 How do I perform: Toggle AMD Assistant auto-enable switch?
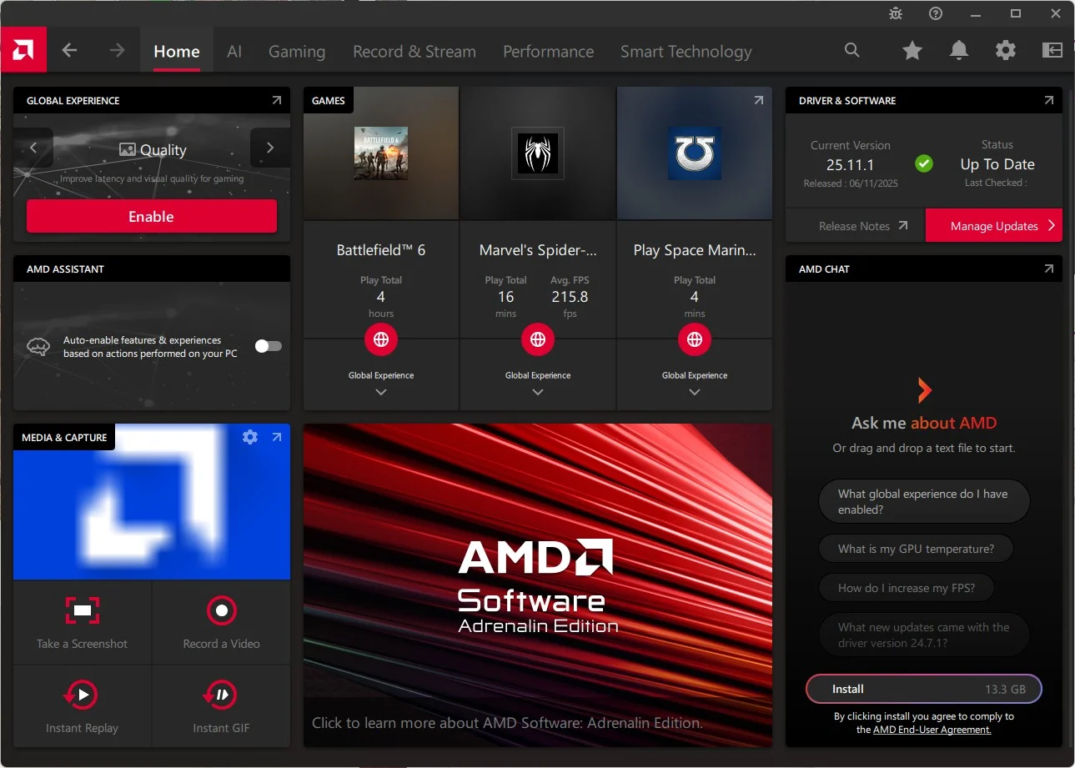(x=269, y=346)
